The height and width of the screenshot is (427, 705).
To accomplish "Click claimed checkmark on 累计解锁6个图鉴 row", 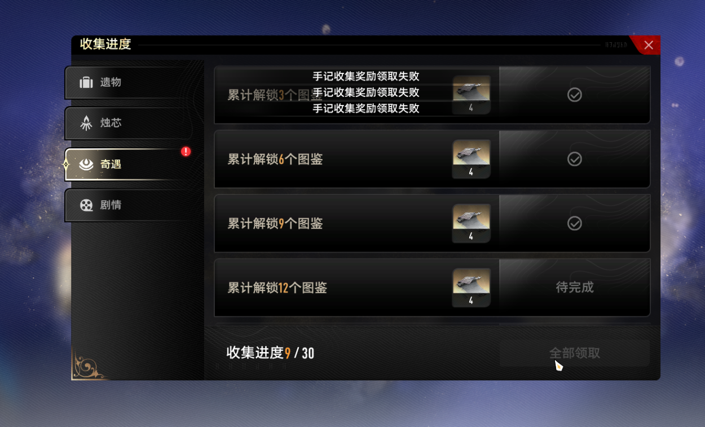I will (574, 159).
